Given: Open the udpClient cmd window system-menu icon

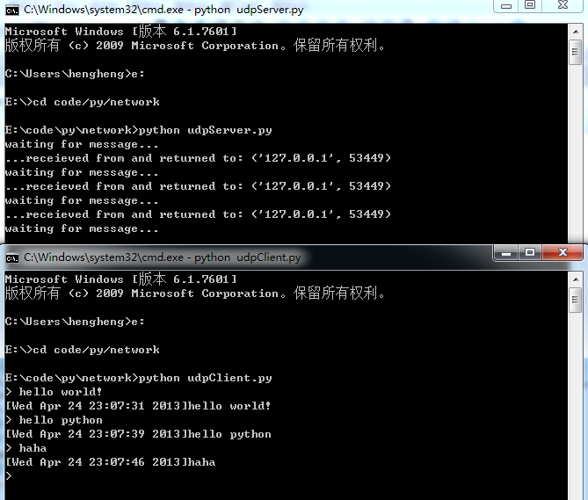Looking at the screenshot, I should click(12, 257).
